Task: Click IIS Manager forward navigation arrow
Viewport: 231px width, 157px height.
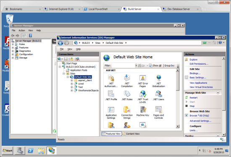Action: click(66, 43)
